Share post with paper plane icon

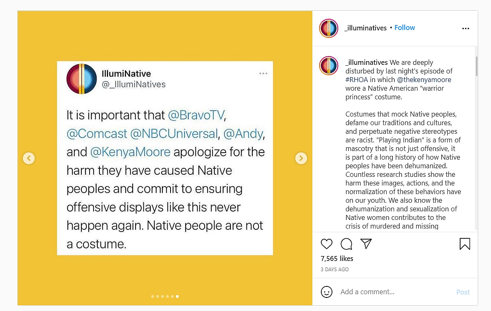366,244
